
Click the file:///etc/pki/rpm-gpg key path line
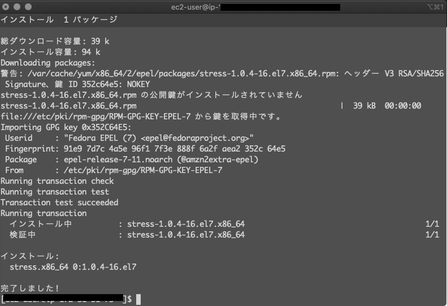click(x=141, y=117)
